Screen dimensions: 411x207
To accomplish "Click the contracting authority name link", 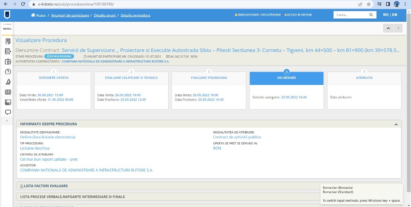I will point(116,61).
